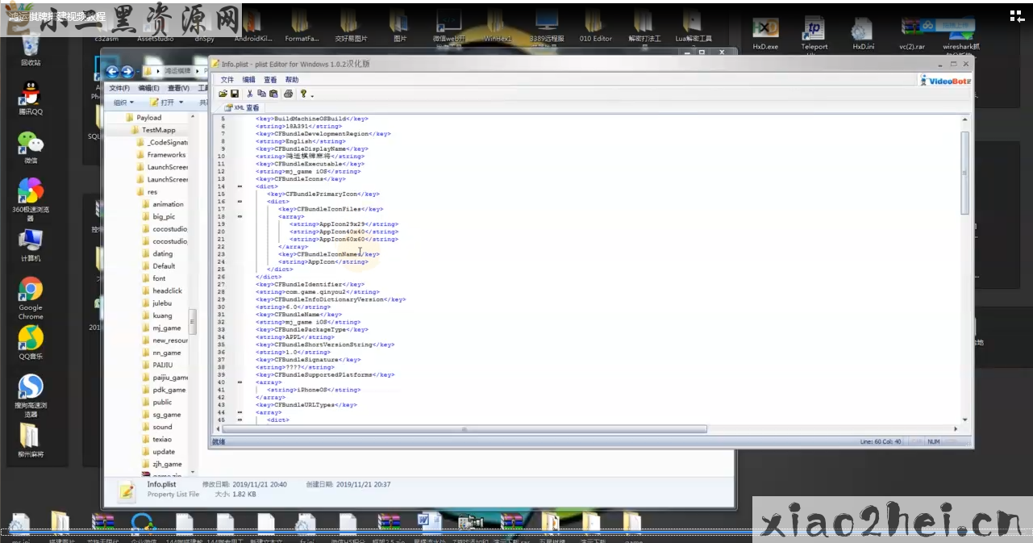Click the editor vertical scrollbar thumb
The height and width of the screenshot is (543, 1033).
coord(965,173)
